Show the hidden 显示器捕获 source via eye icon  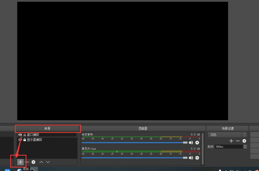(x=20, y=140)
